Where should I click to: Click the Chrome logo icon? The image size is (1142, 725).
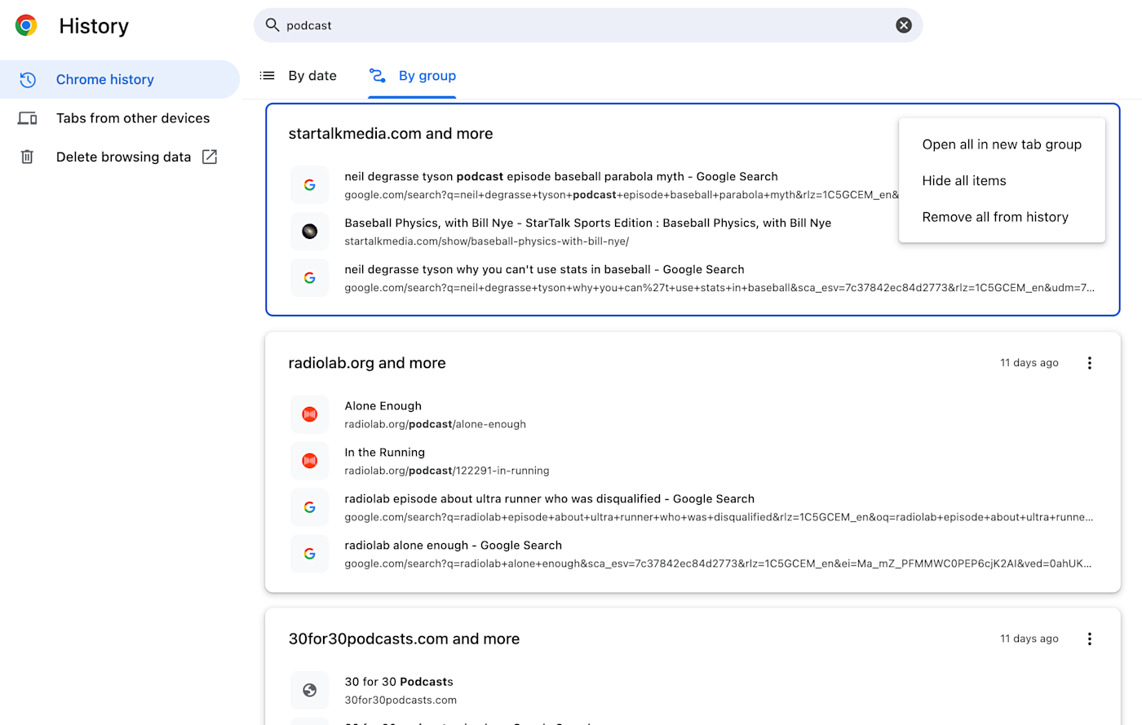pos(26,25)
